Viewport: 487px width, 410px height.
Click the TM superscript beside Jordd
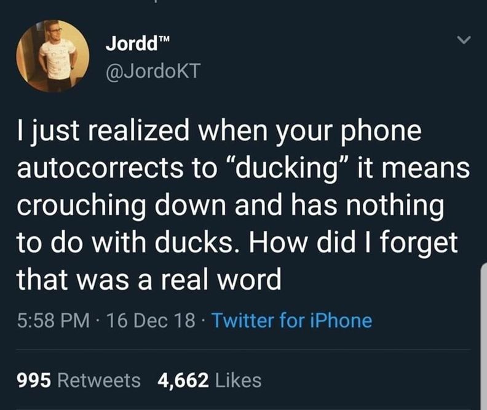(165, 39)
